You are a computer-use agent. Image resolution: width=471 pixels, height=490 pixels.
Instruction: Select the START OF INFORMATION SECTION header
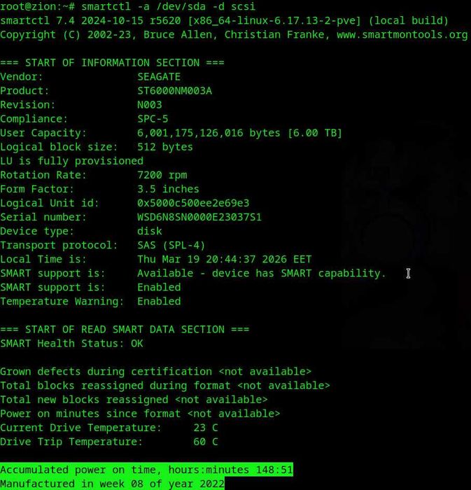[112, 62]
